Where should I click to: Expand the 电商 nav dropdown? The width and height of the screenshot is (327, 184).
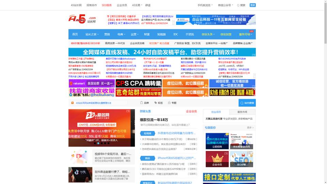(x=121, y=34)
